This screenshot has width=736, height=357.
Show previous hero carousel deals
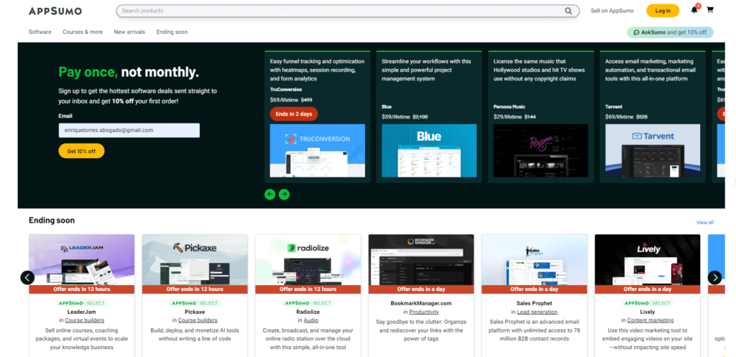(270, 194)
